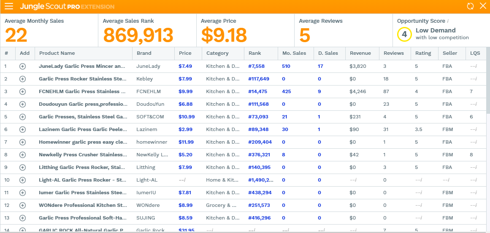
Task: Refresh the Jungle Scout results
Action: (470, 6)
